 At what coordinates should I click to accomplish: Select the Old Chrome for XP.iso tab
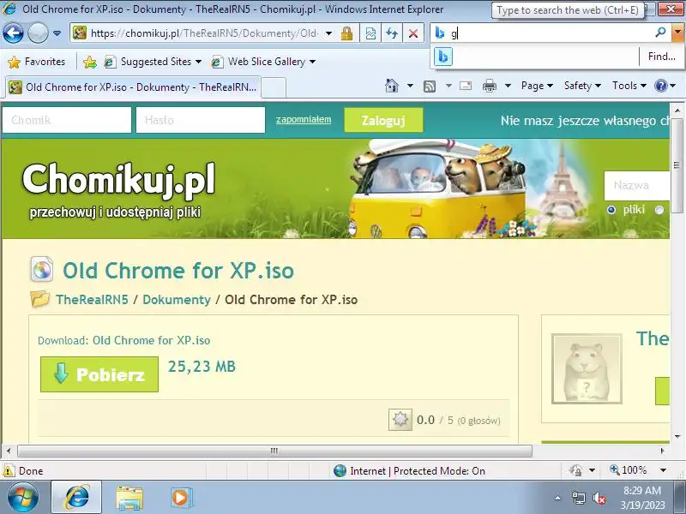[x=133, y=87]
